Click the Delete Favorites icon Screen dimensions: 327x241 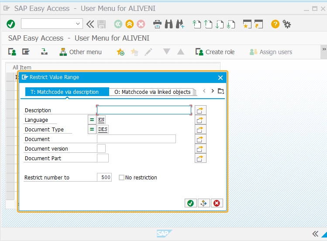point(134,52)
